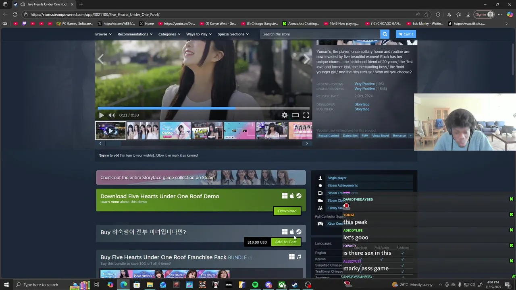Open the Sexual Content tag

pyautogui.click(x=329, y=136)
